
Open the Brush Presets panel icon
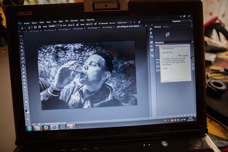coord(151,33)
